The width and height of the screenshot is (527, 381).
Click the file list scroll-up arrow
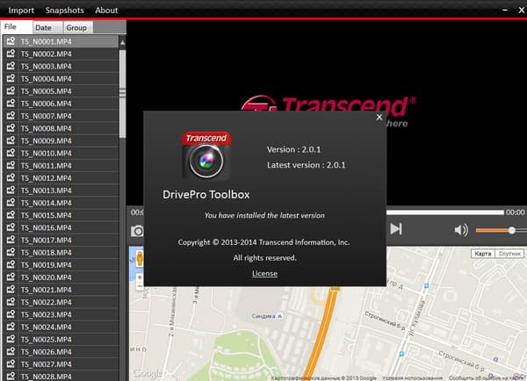tap(122, 43)
